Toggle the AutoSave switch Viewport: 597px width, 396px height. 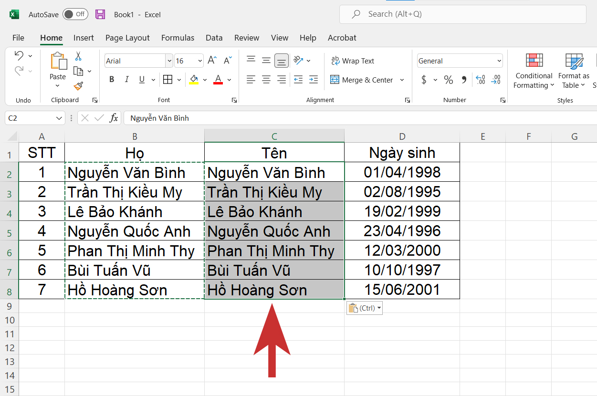click(x=75, y=14)
